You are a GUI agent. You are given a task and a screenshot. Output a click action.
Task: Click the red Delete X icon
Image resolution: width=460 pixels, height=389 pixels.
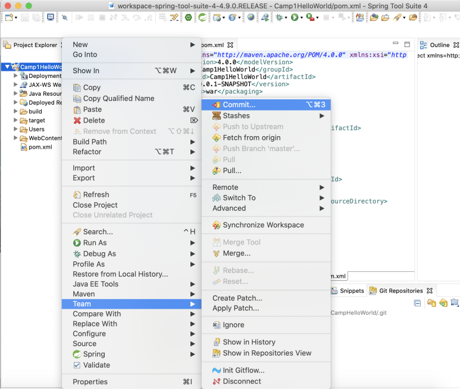click(x=77, y=121)
